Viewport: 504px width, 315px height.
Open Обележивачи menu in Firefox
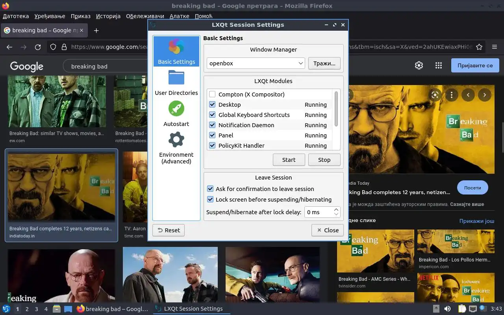[145, 16]
